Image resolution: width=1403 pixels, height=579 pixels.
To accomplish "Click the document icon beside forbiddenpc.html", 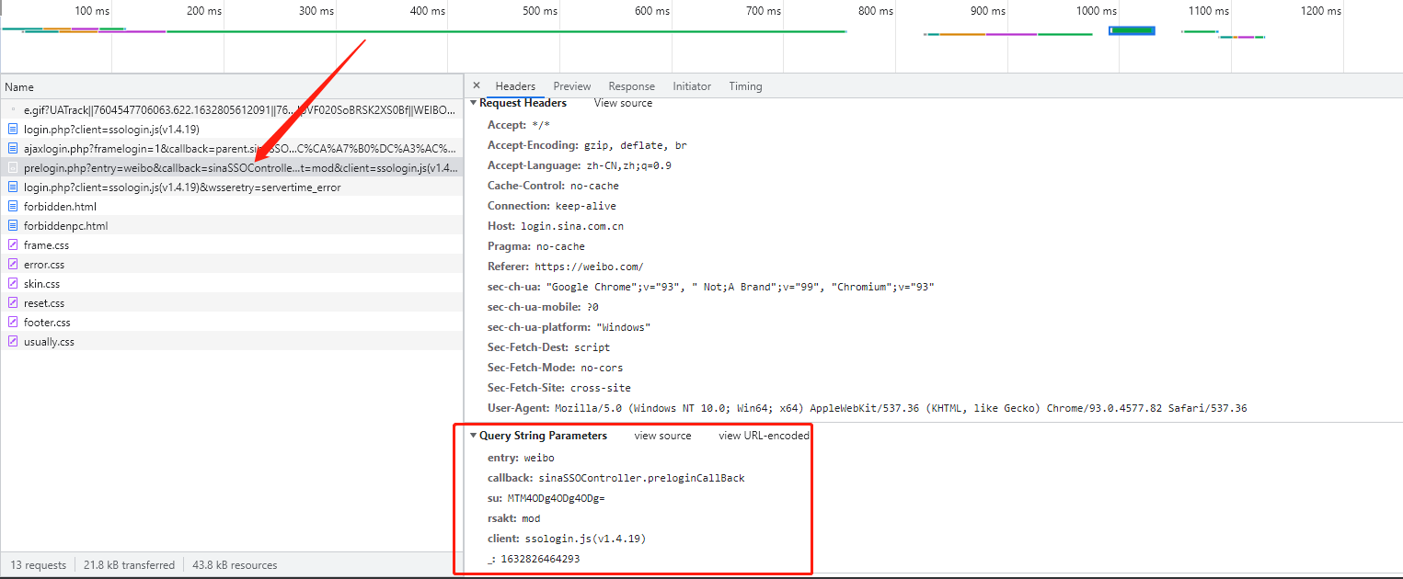I will [x=13, y=225].
